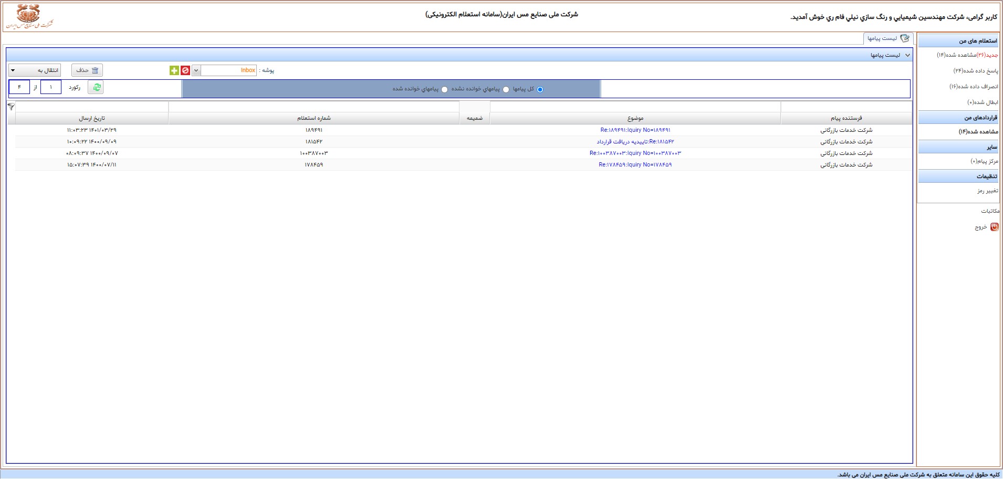Sort by the موضوع column header
This screenshot has width=1003, height=479.
(x=635, y=118)
